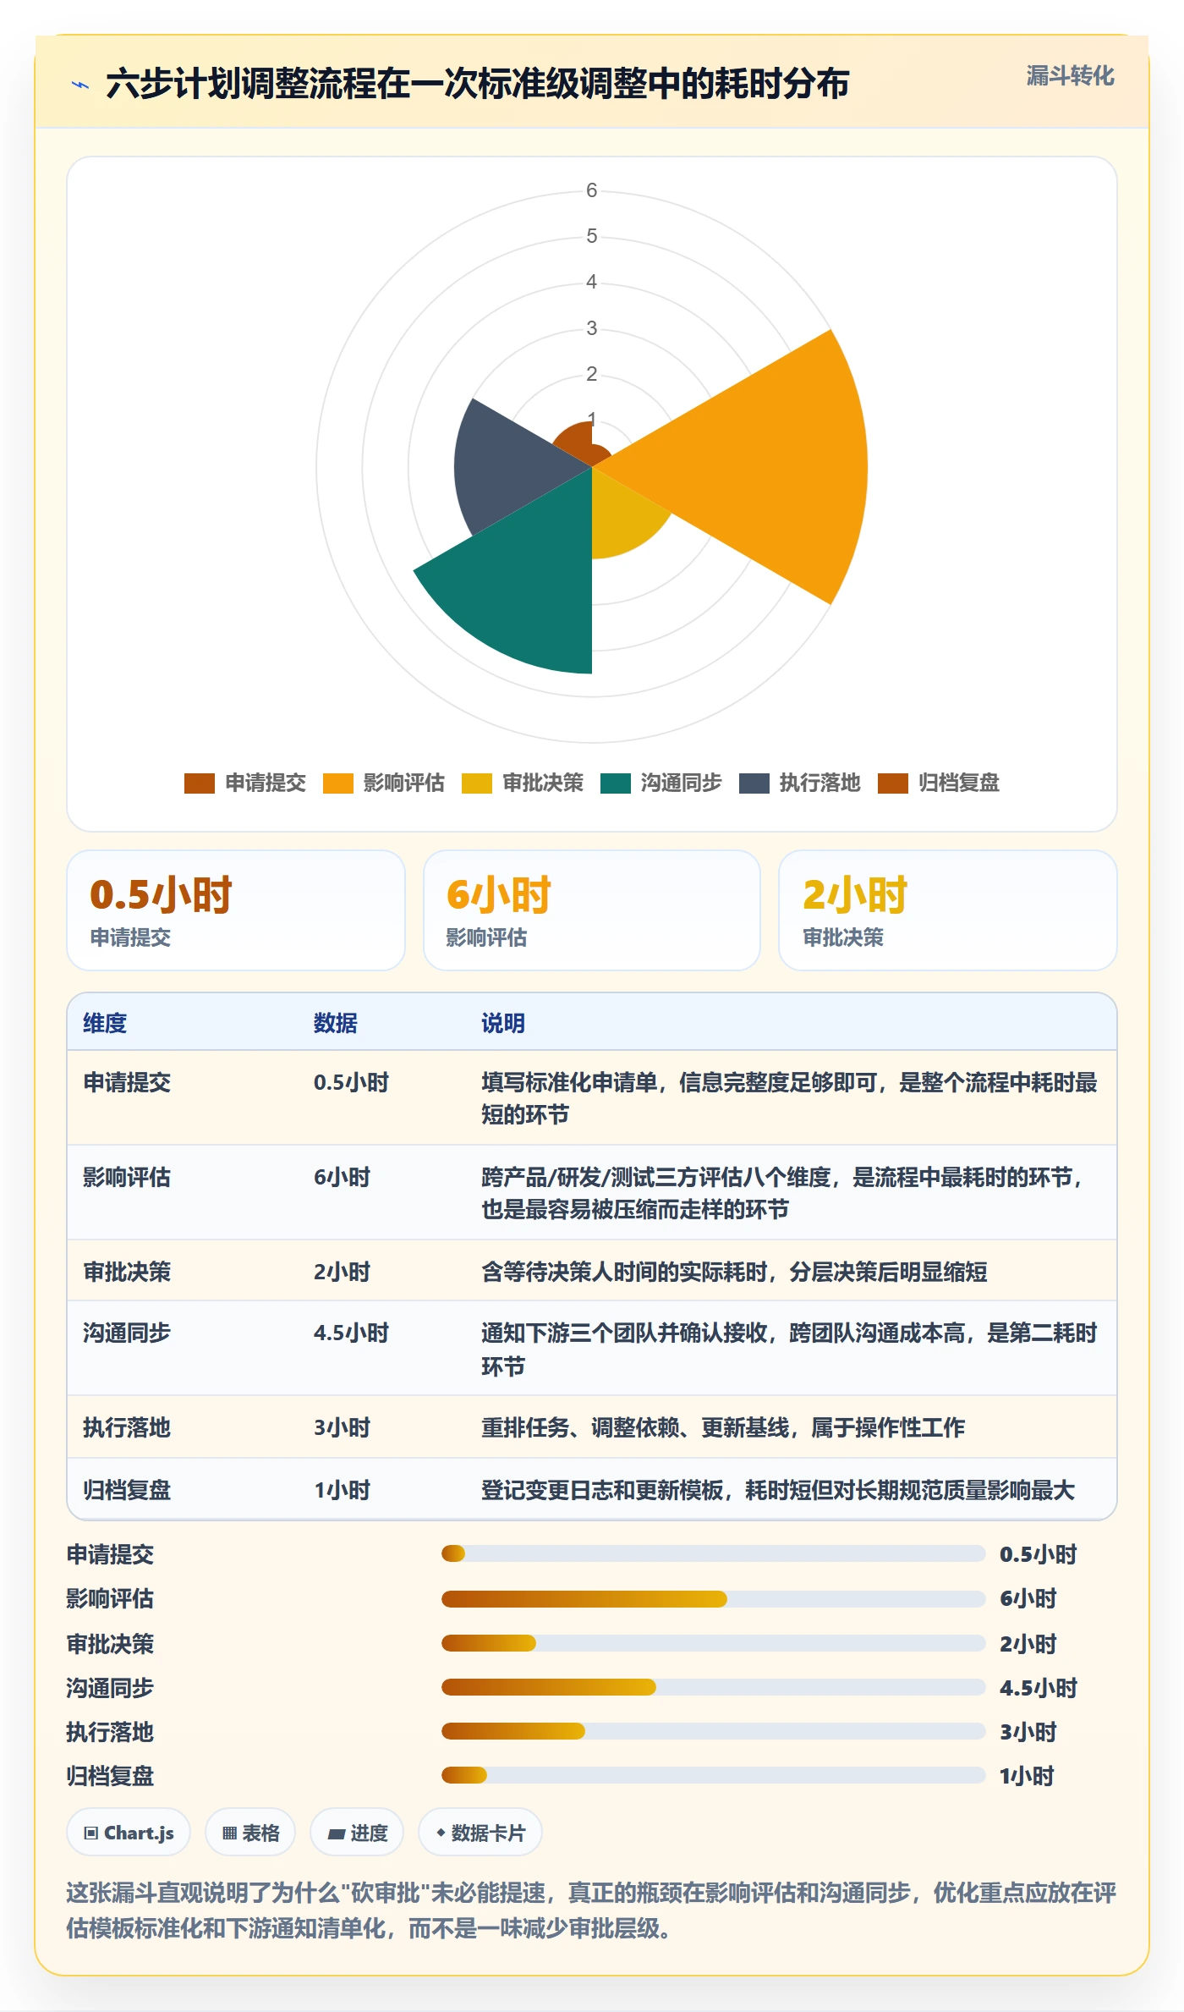Toggle 申请提交 legend swatch
Screen dimensions: 1184x2012
click(x=200, y=783)
